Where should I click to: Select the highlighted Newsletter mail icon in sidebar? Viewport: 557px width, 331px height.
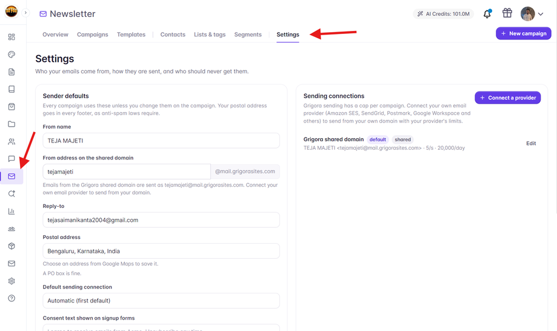pyautogui.click(x=12, y=176)
